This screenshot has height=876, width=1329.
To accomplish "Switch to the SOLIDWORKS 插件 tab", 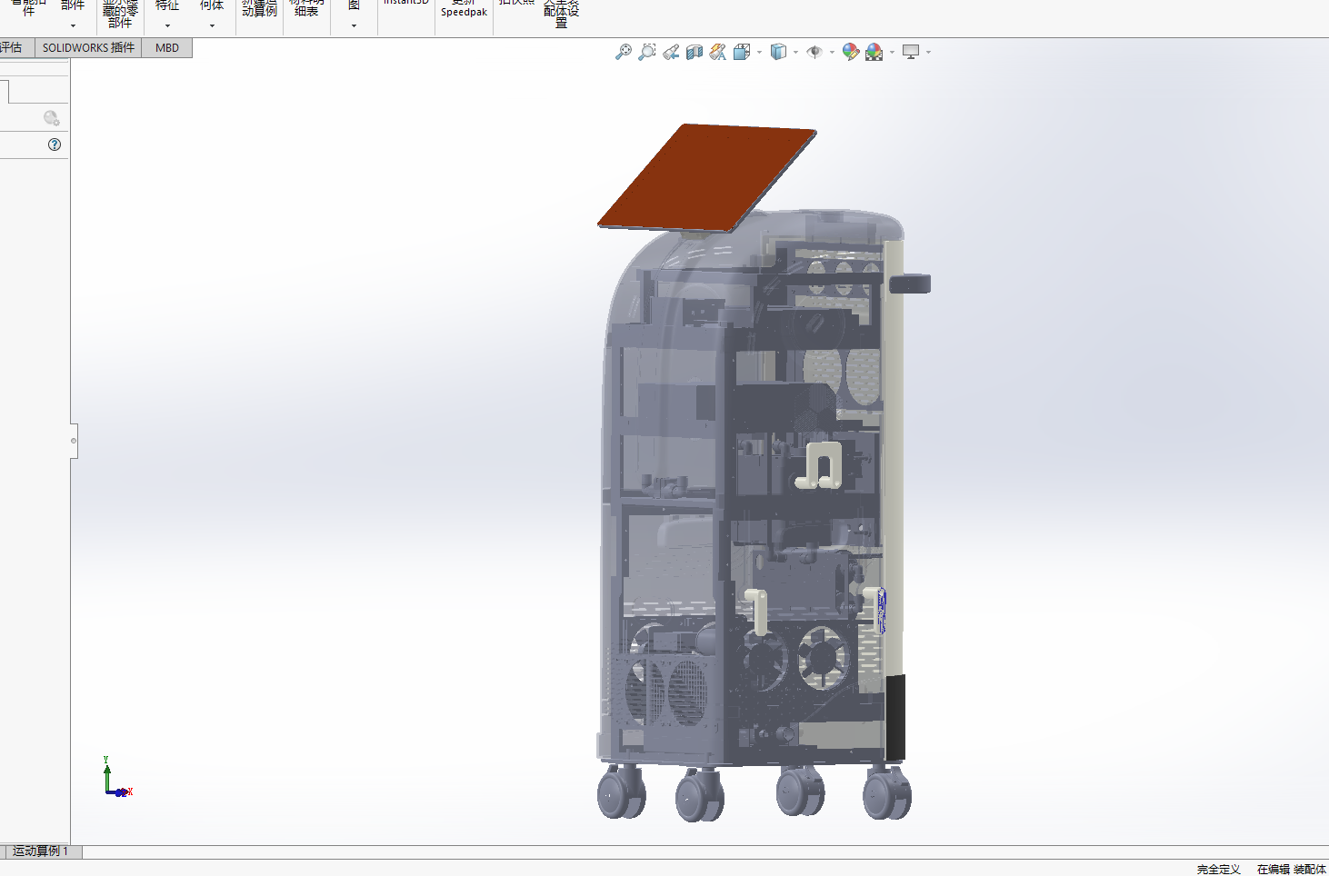I will 88,48.
